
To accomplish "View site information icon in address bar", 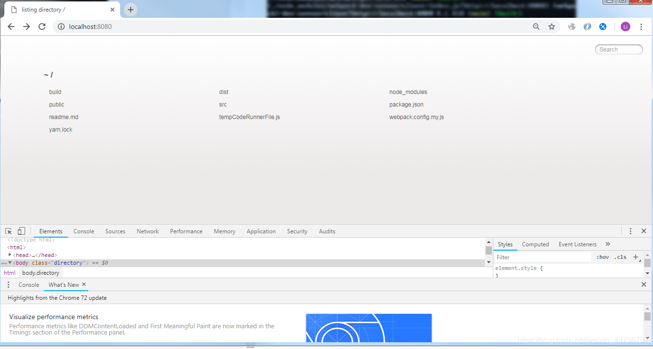I will click(x=61, y=27).
